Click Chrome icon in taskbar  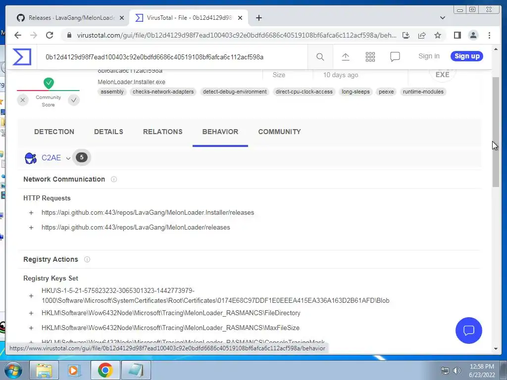tap(105, 370)
